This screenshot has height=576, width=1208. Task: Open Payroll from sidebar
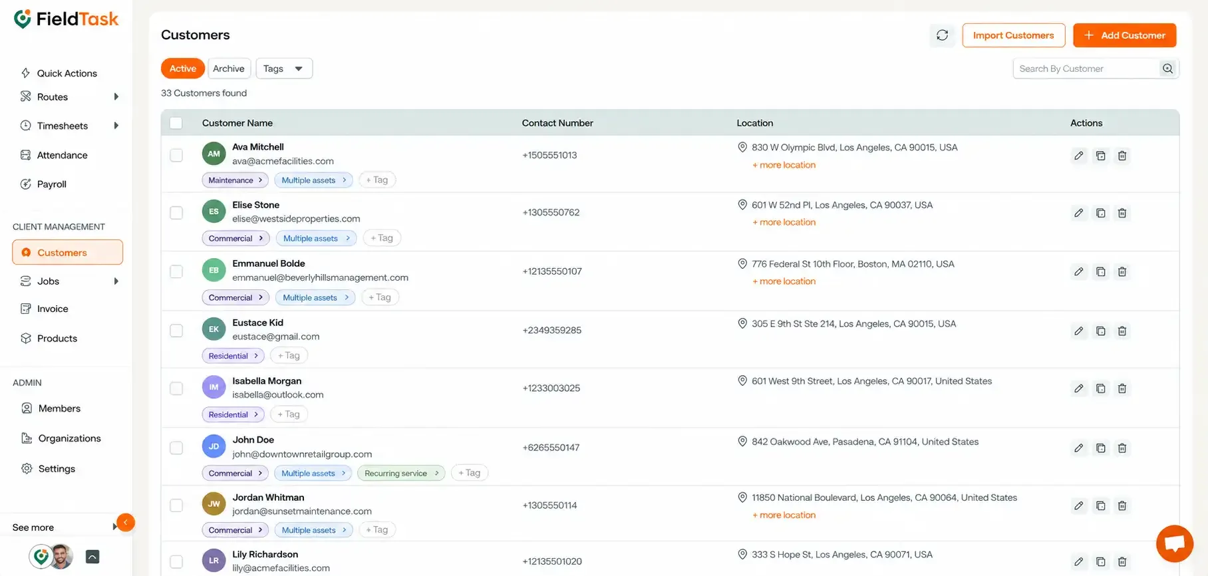pyautogui.click(x=43, y=184)
